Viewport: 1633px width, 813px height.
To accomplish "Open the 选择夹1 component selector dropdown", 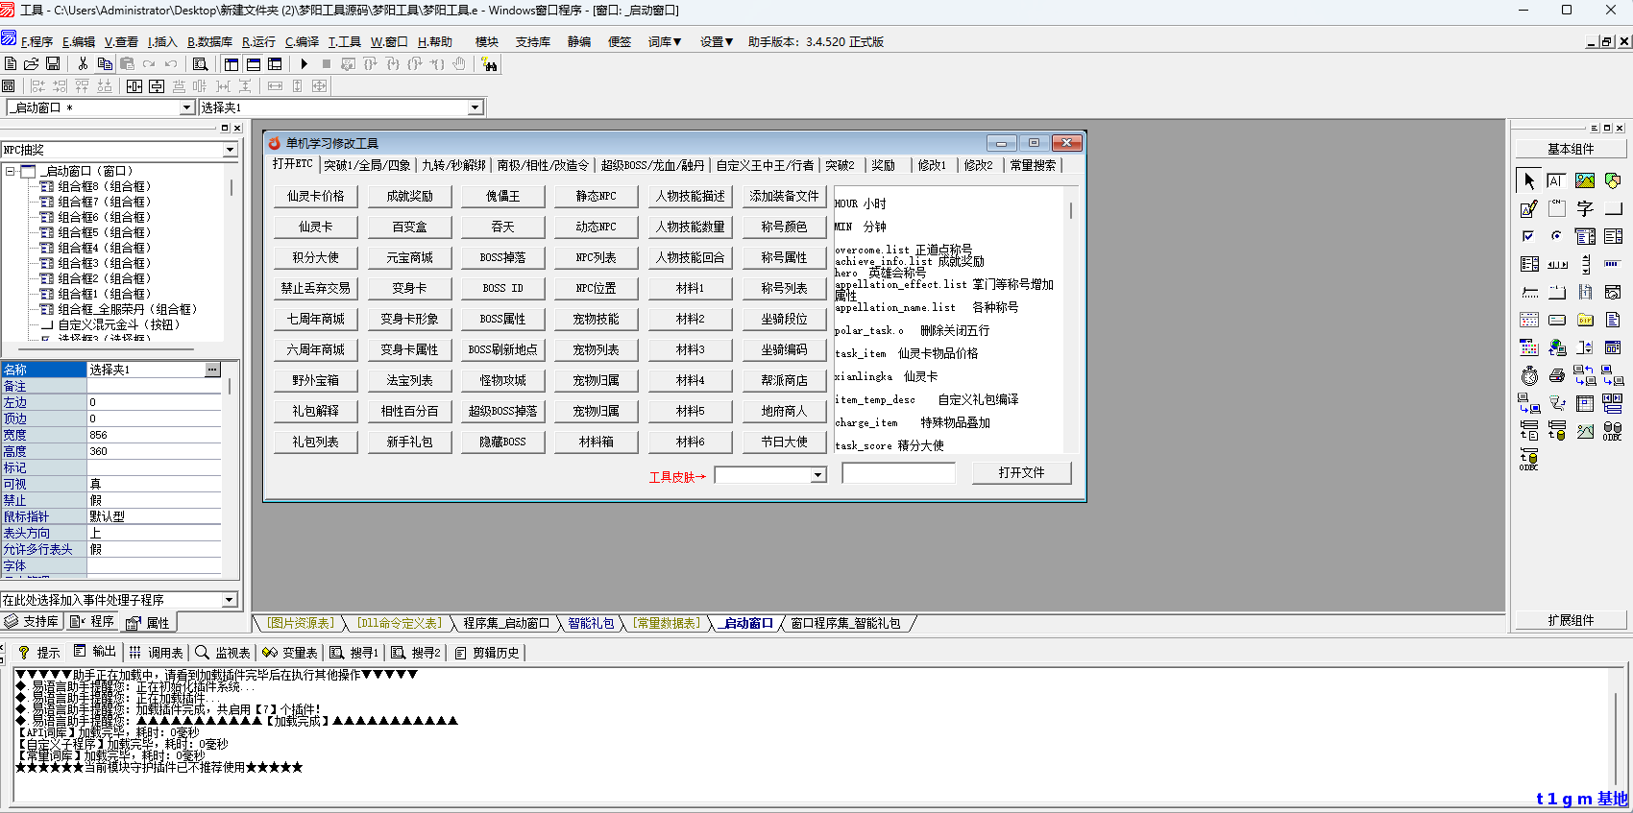I will [475, 108].
